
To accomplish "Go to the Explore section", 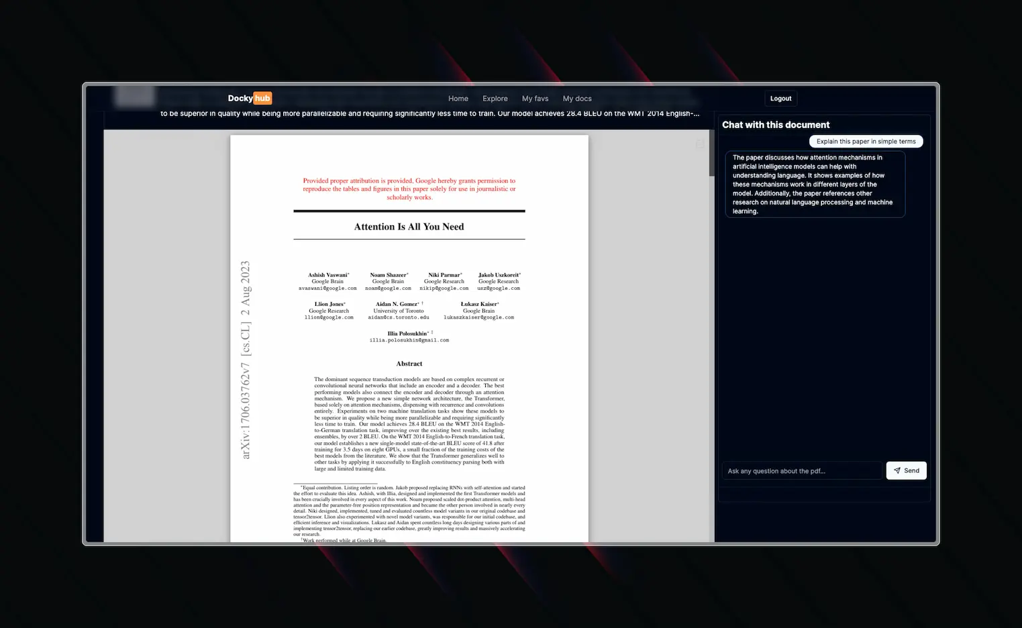I will 495,99.
